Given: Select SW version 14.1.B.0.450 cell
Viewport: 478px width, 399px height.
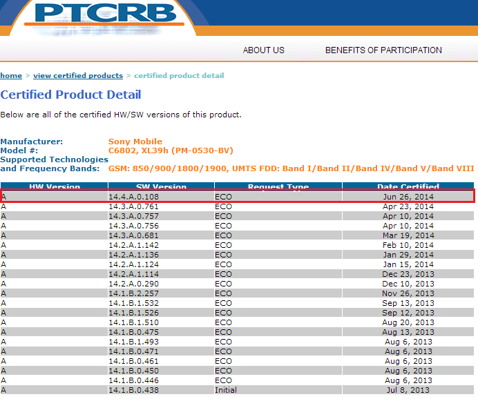Looking at the screenshot, I should click(x=161, y=371).
